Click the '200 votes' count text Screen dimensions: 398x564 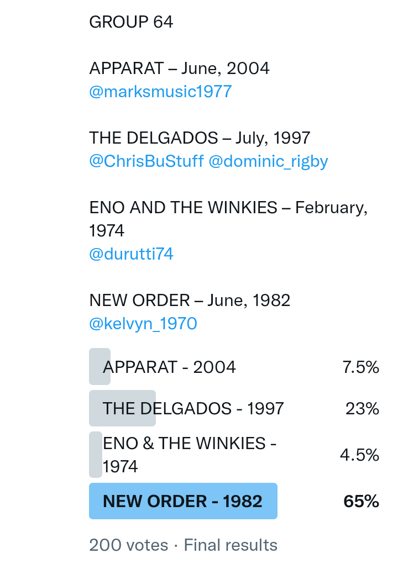[x=128, y=545]
